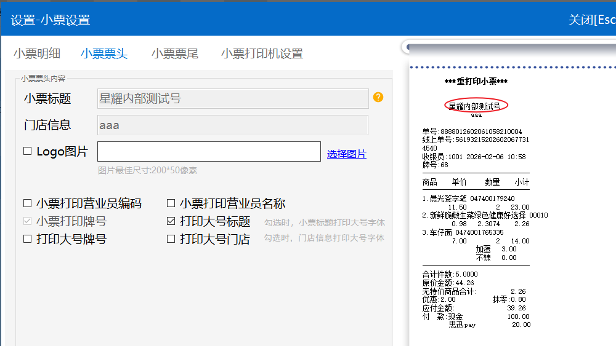616x346 pixels.
Task: Toggle the 小票打印牌号 checkbox
Action: 27,221
